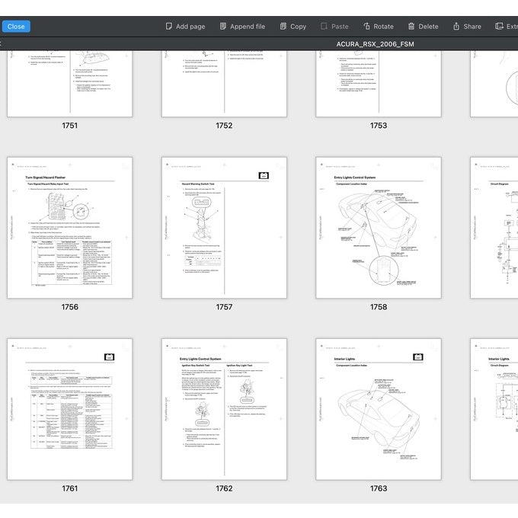Open the Share icon
The image size is (518, 518).
(456, 26)
